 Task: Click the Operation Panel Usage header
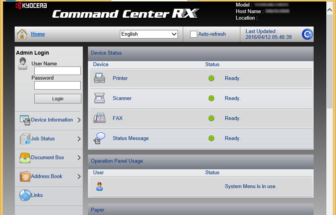pyautogui.click(x=201, y=161)
